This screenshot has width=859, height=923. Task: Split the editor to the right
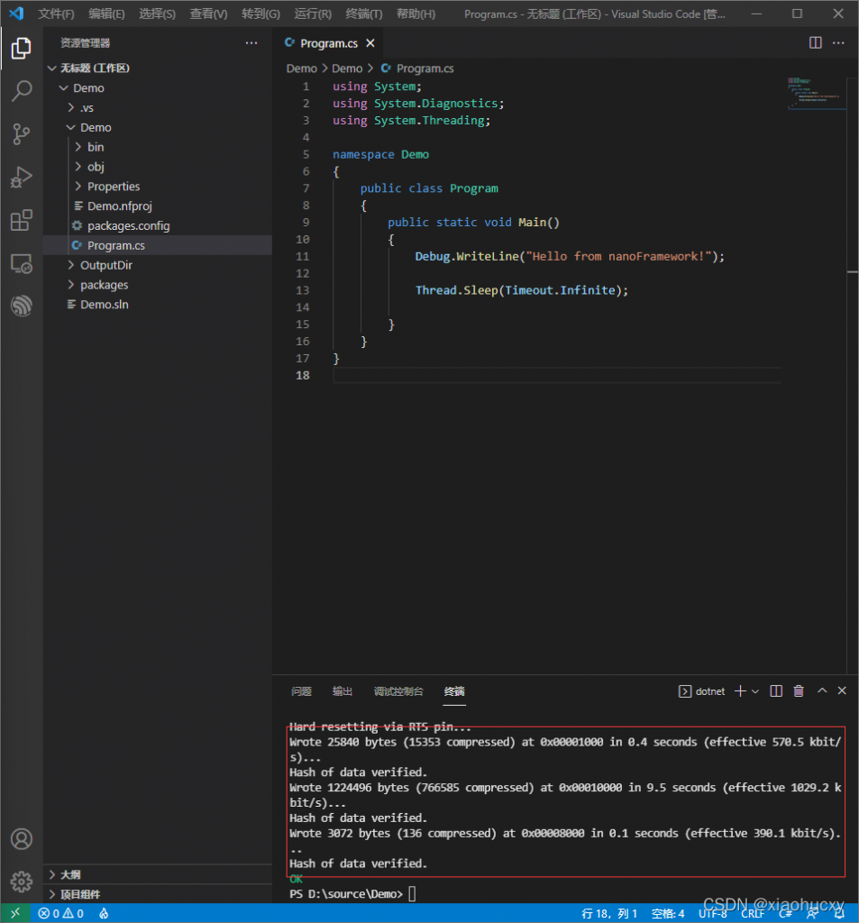816,43
